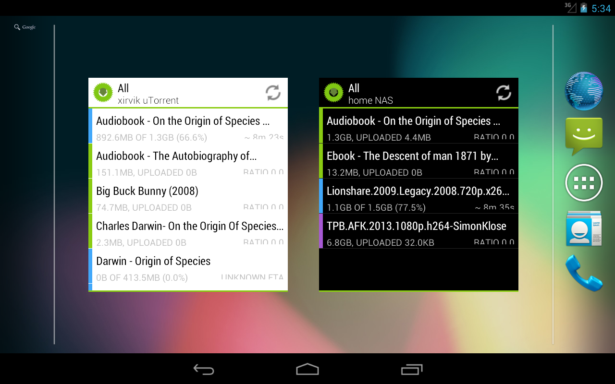Open the All filter on the home NAS widget

[x=354, y=88]
